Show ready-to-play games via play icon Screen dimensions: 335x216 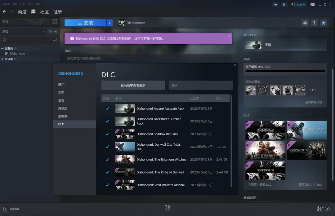(x=56, y=32)
